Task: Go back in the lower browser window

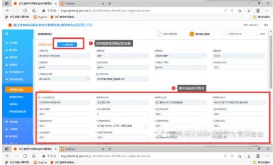Action: click(7, 156)
